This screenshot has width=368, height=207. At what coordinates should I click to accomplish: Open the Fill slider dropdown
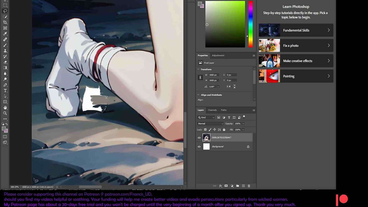243,130
